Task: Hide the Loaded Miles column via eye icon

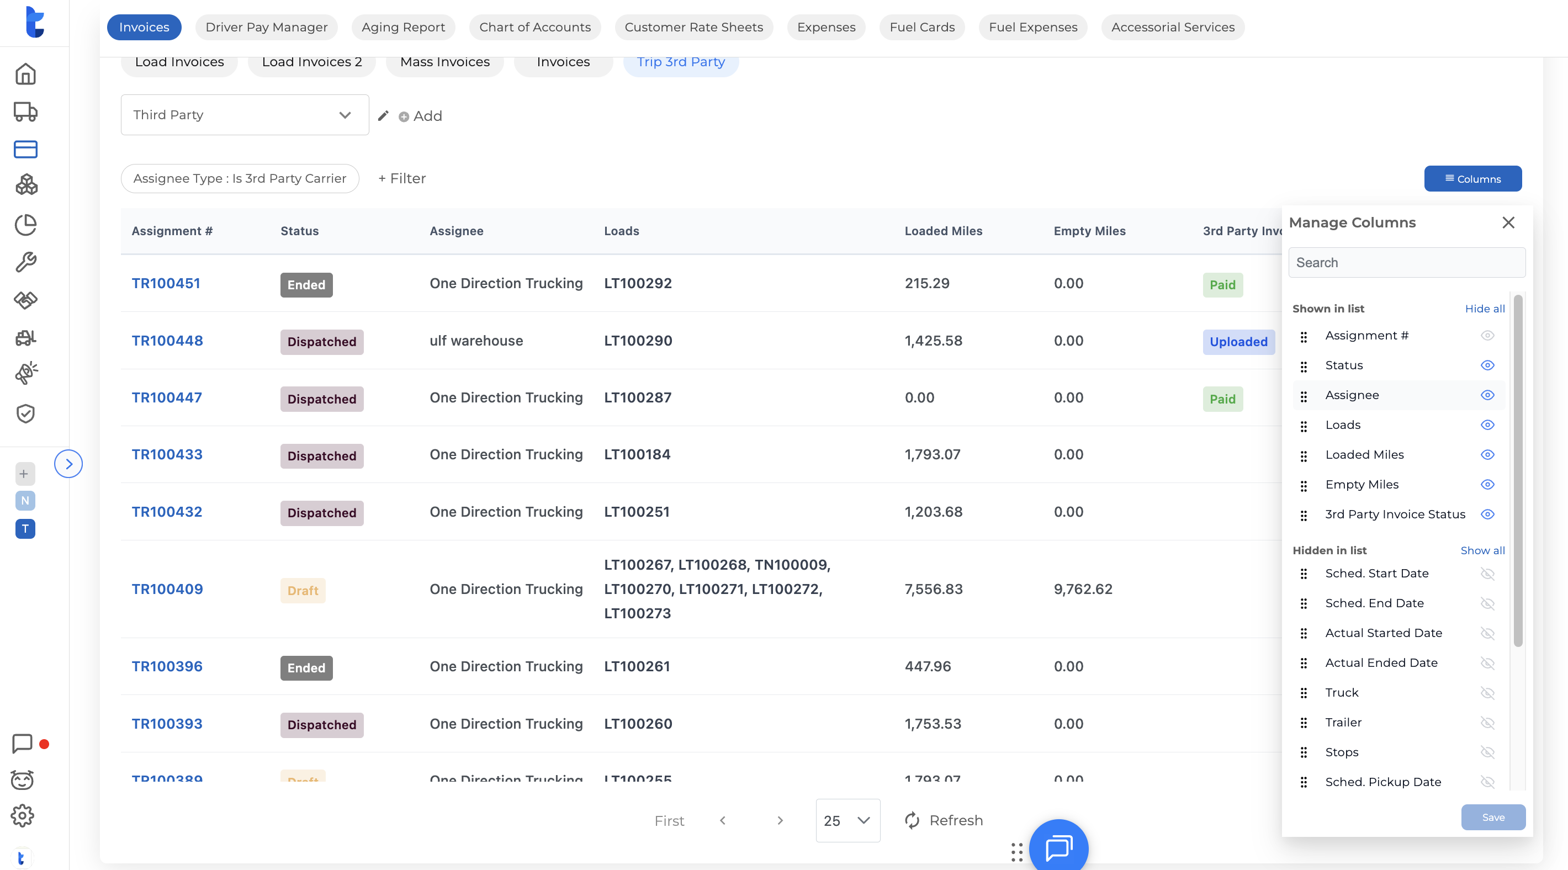Action: pyautogui.click(x=1487, y=455)
